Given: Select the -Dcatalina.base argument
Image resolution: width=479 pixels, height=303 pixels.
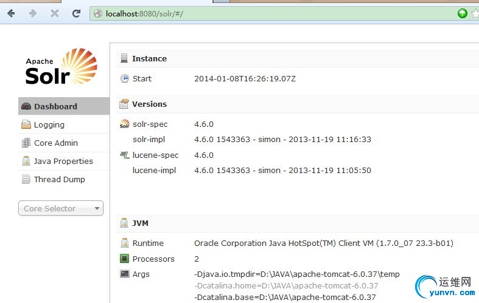Looking at the screenshot, I should click(x=285, y=297).
